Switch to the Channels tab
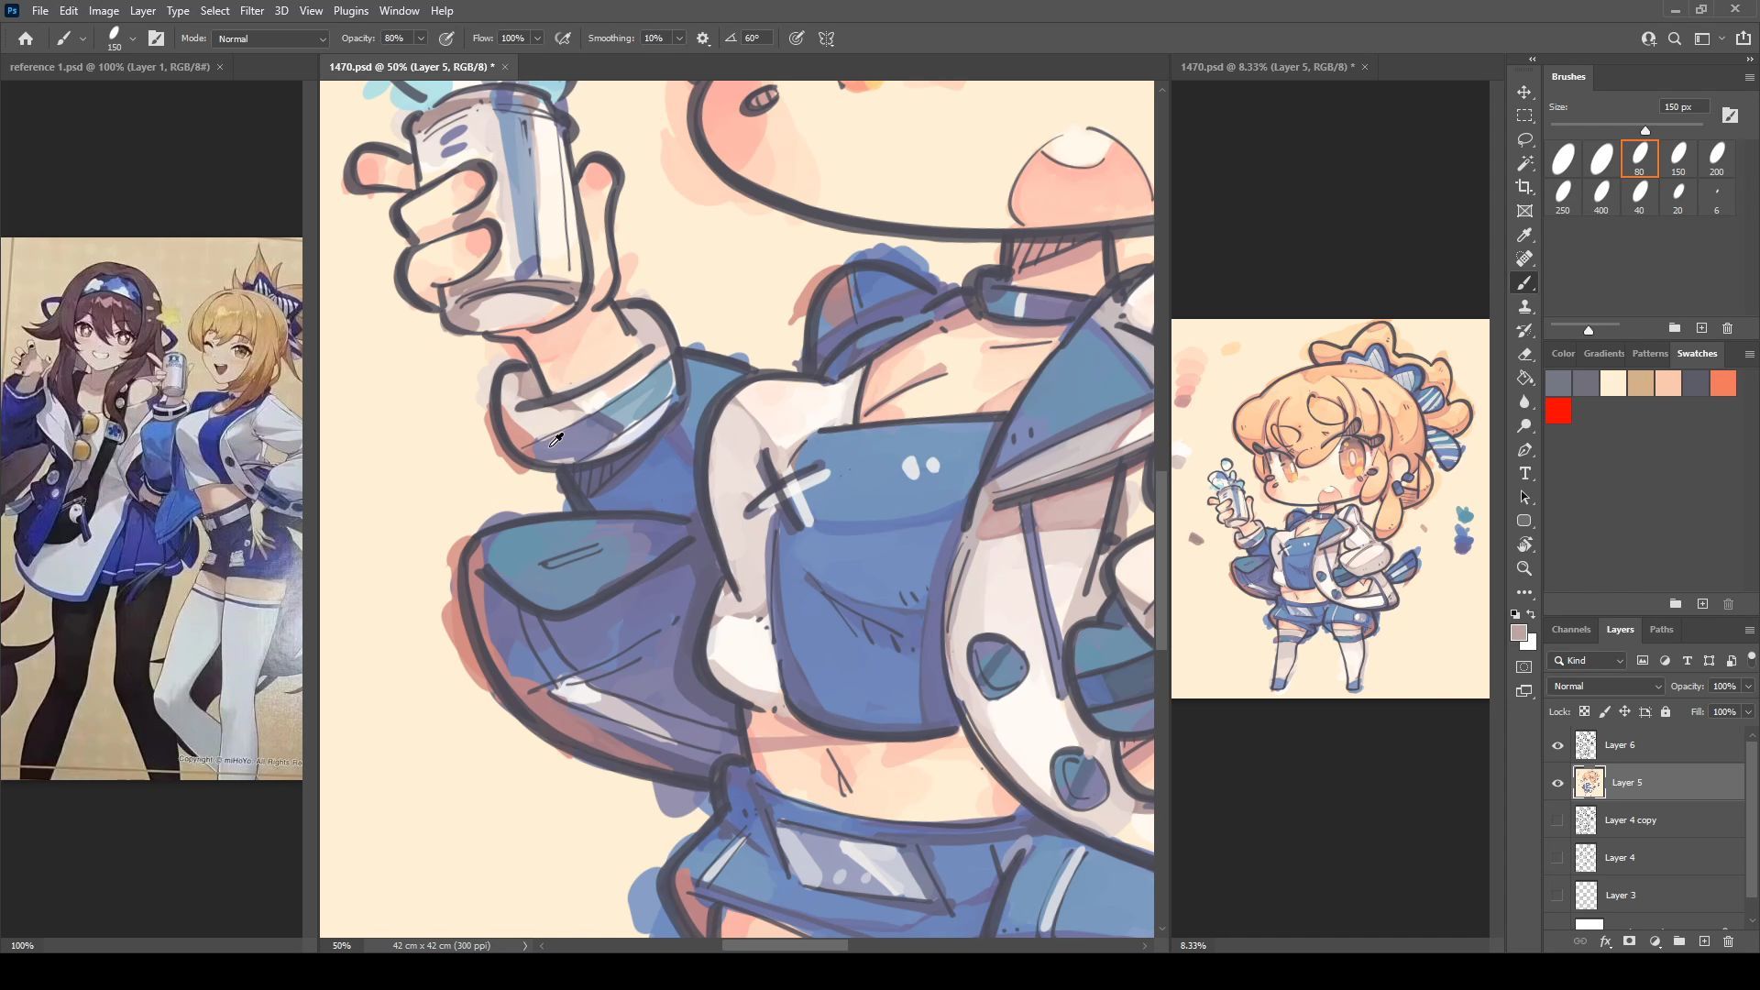 pyautogui.click(x=1570, y=630)
